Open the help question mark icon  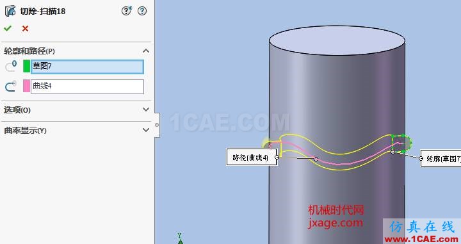click(x=142, y=11)
